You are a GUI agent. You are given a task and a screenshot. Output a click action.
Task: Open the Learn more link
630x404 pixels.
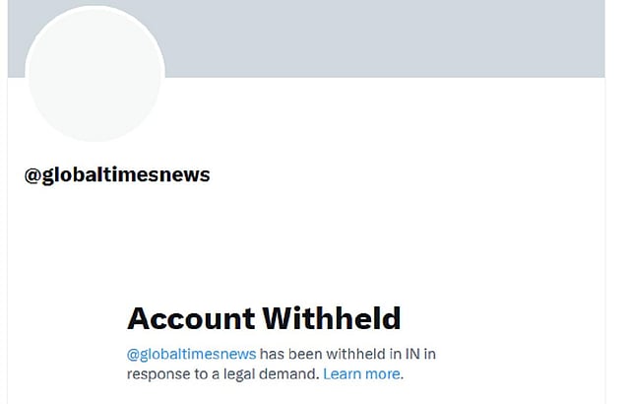click(361, 374)
